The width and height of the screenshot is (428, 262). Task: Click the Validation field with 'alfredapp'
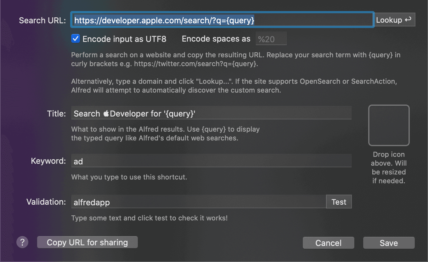199,202
